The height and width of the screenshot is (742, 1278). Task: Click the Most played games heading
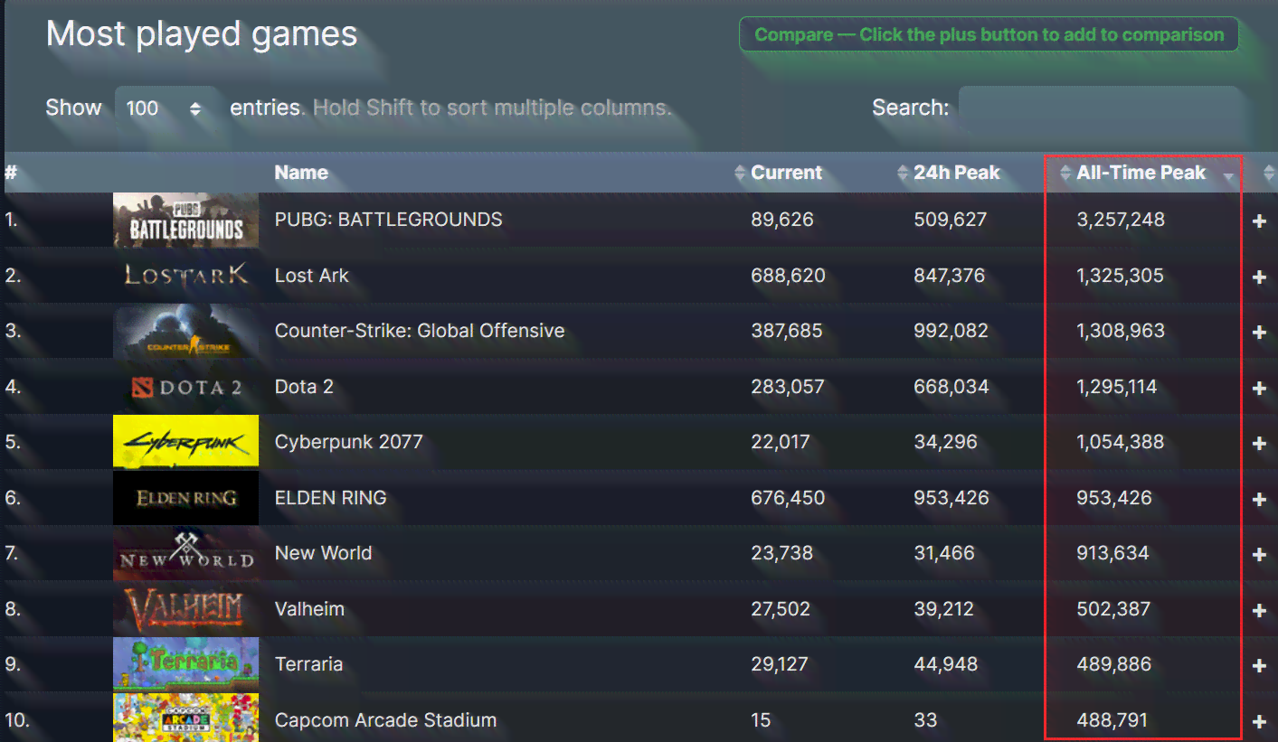click(x=202, y=34)
